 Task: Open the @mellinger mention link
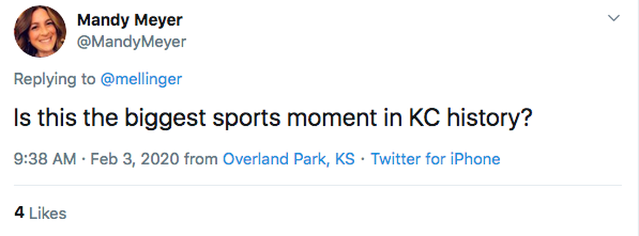(141, 79)
